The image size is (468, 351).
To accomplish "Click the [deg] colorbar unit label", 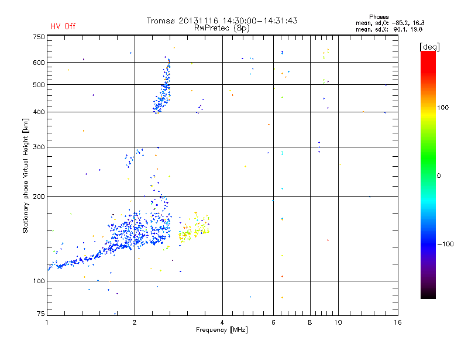I will click(x=429, y=47).
